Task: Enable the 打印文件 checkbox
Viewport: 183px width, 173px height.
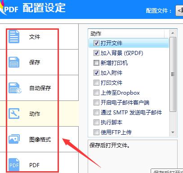Action: pos(96,83)
